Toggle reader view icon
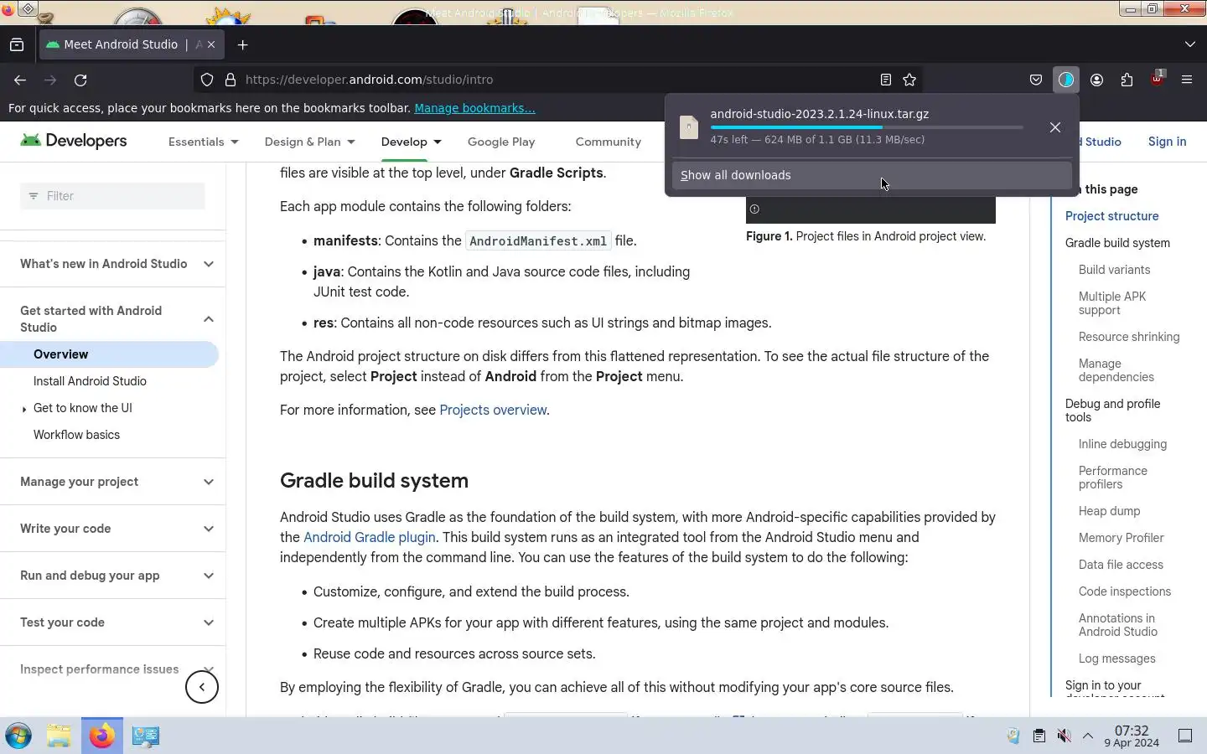The width and height of the screenshot is (1207, 754). tap(885, 80)
